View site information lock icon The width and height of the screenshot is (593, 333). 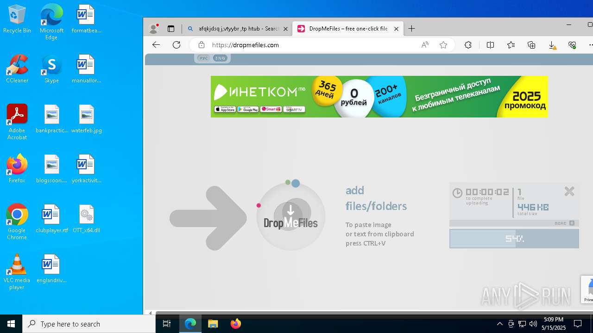pos(201,45)
